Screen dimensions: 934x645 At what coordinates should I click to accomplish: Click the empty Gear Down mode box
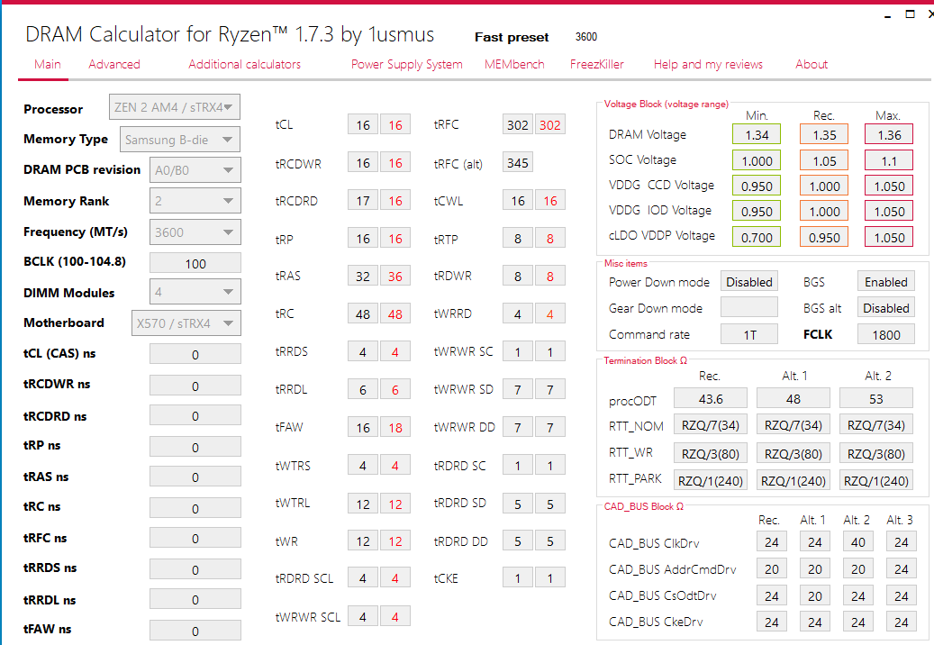(749, 307)
